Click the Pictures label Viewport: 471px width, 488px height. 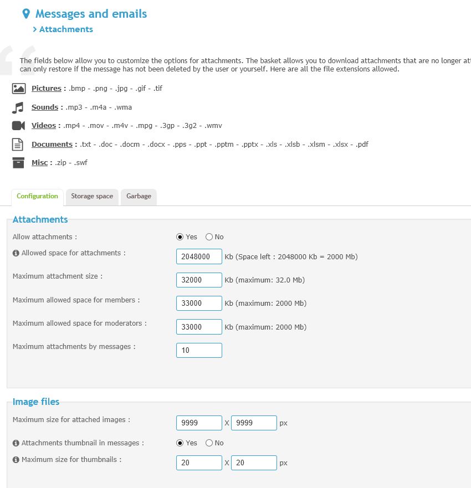[x=47, y=89]
